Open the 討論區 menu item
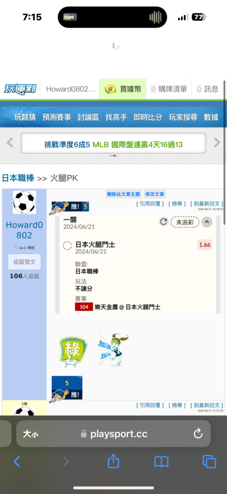This screenshot has height=494, width=227. coord(88,117)
